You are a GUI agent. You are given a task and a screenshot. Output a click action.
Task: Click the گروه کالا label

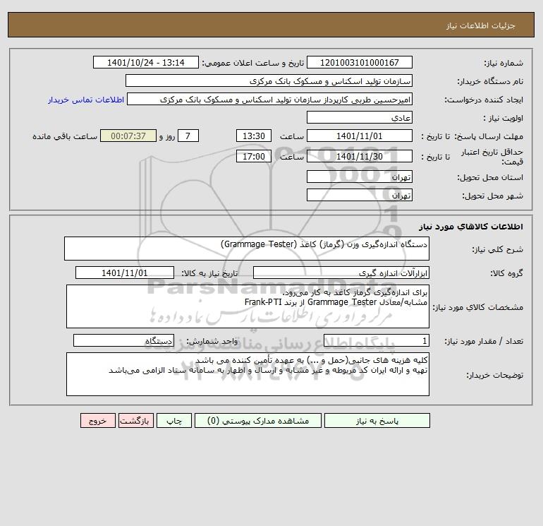506,273
